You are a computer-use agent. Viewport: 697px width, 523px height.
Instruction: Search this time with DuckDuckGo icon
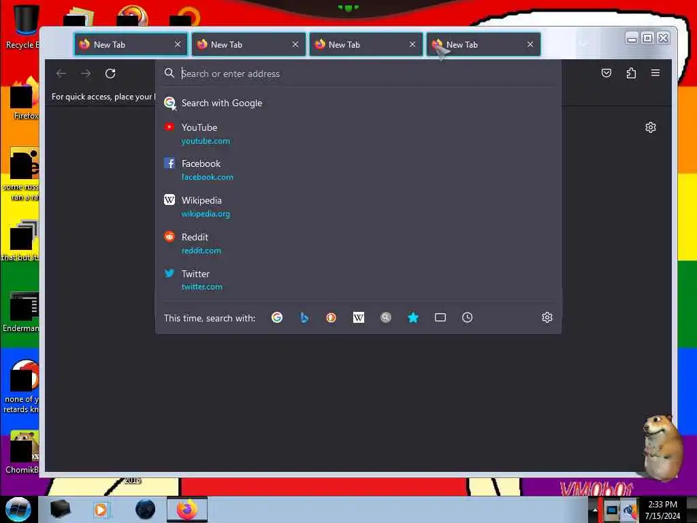click(331, 317)
